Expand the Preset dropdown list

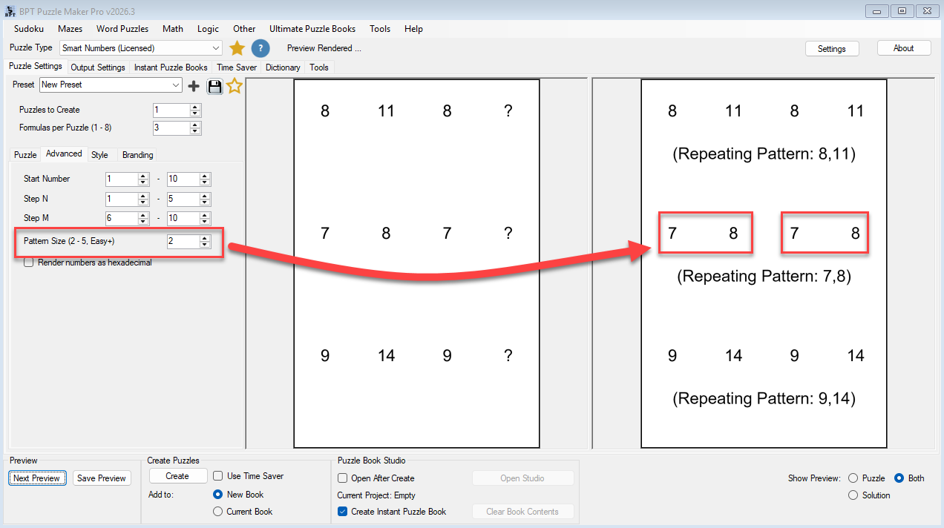pos(175,85)
